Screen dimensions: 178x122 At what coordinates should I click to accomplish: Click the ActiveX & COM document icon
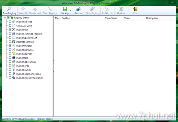point(14,26)
